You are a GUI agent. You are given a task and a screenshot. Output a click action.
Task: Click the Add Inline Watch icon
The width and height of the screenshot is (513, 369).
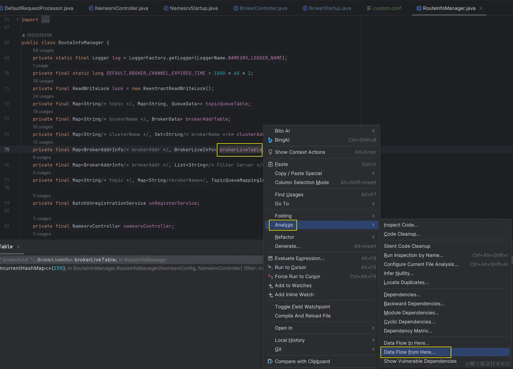click(271, 295)
